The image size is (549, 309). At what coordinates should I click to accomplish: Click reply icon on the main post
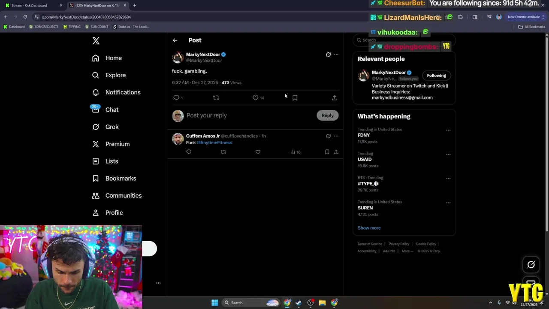click(176, 98)
